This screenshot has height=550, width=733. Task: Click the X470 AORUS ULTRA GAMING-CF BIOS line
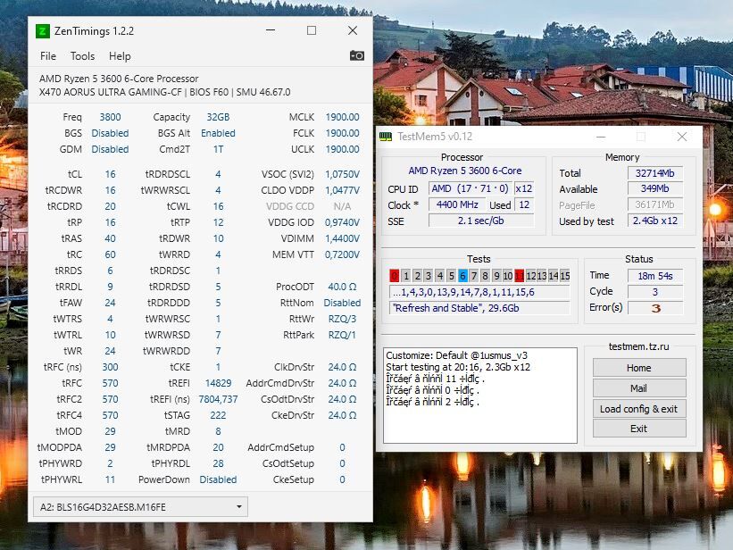pos(164,92)
